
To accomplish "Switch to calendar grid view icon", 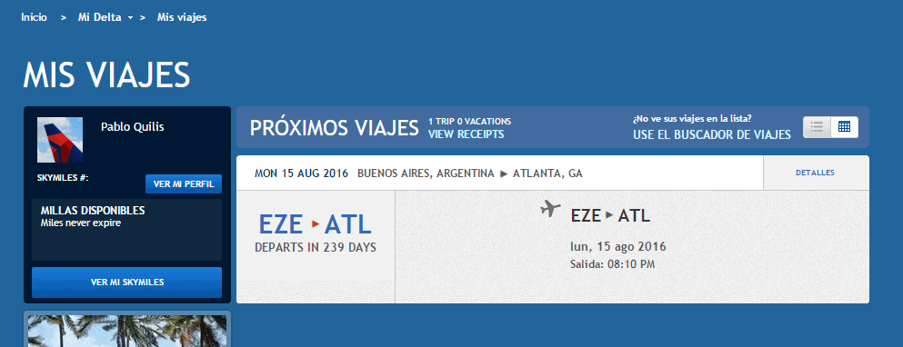I will (x=844, y=127).
